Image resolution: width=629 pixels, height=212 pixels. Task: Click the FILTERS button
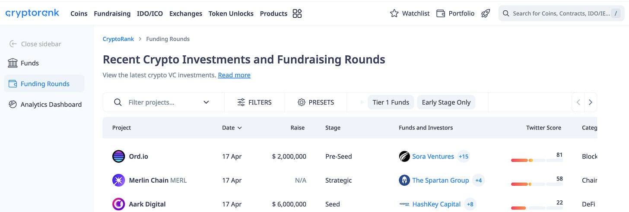(x=254, y=102)
